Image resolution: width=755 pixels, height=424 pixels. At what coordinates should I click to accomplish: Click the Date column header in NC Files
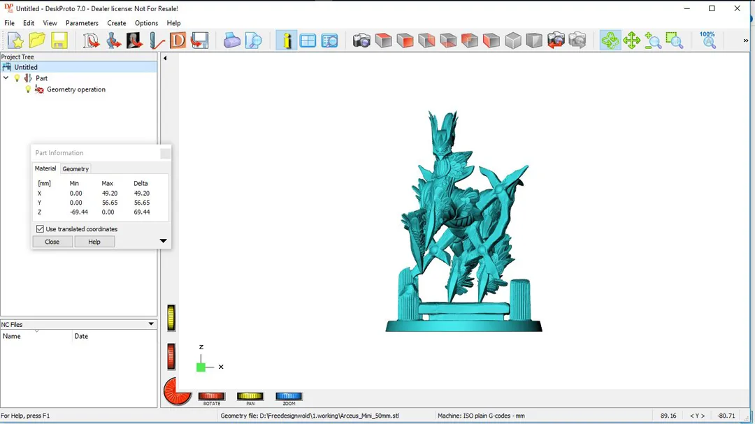(115, 336)
